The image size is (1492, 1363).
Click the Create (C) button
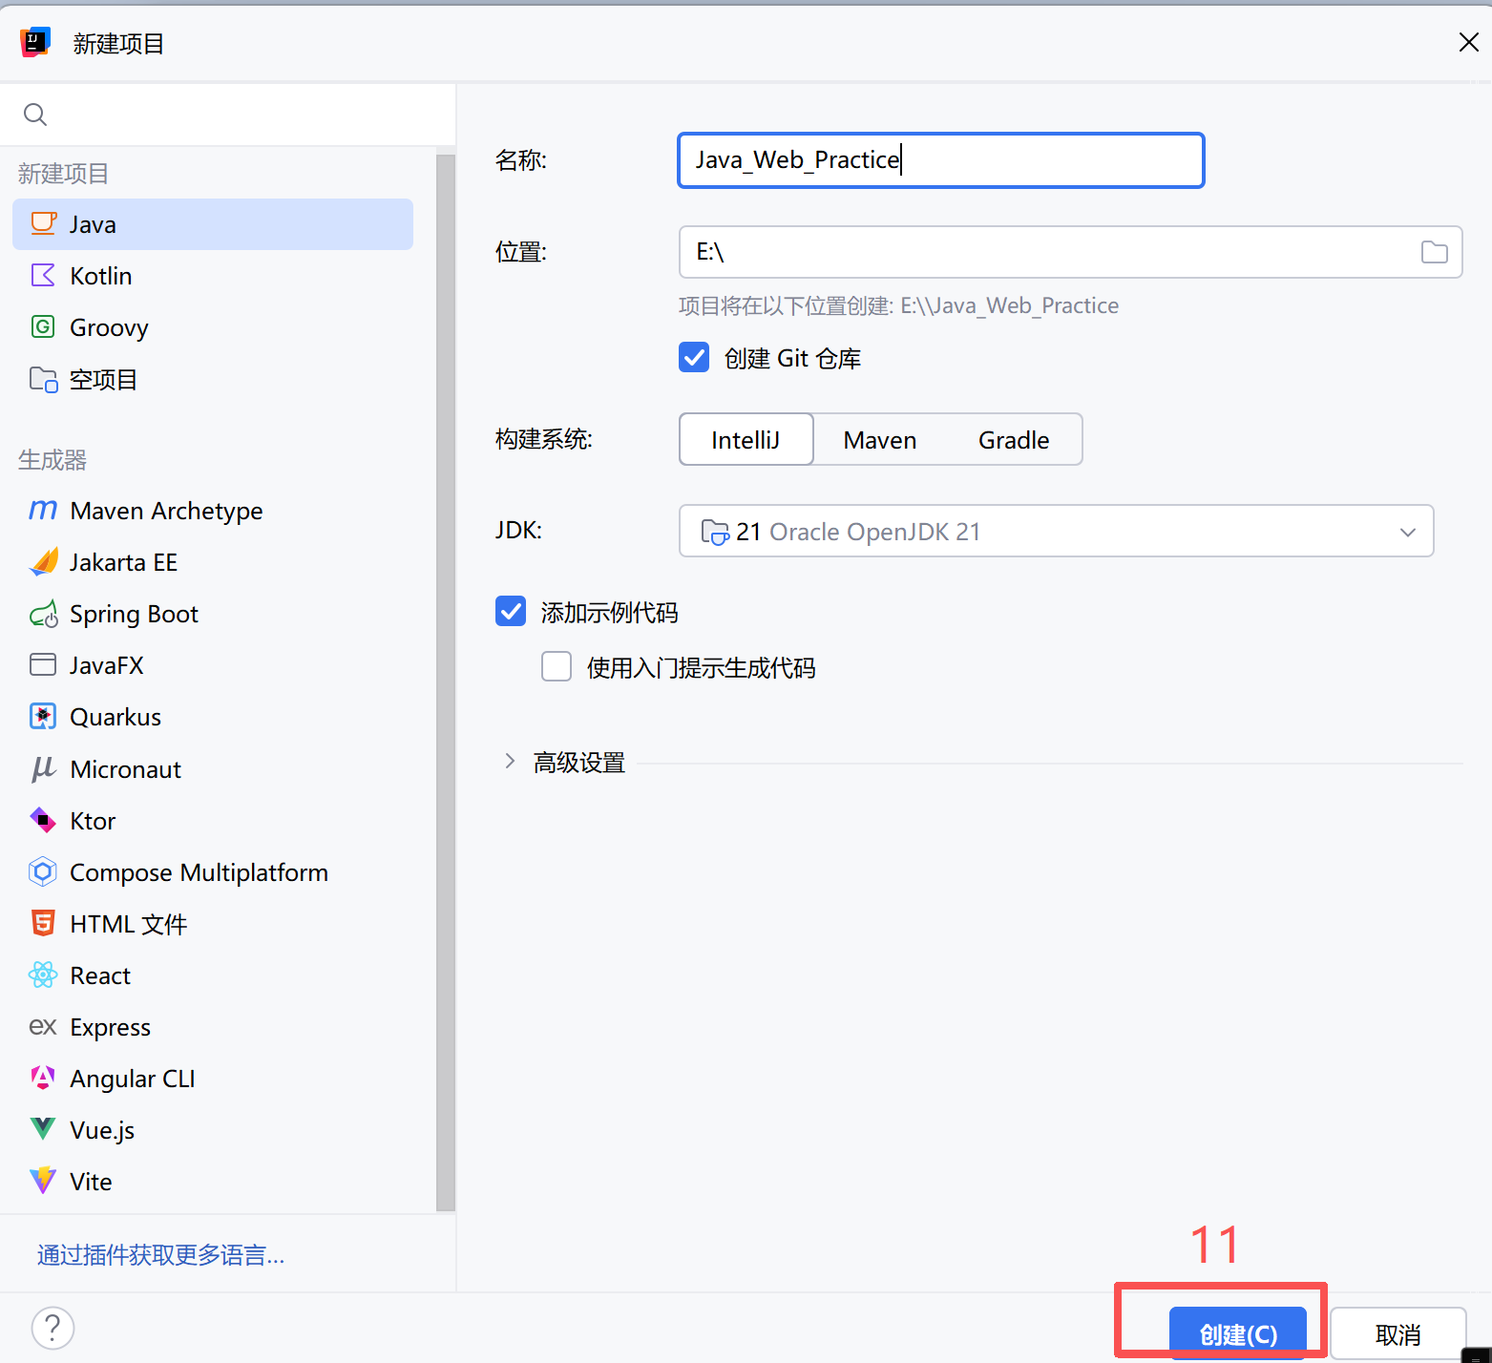pos(1238,1332)
